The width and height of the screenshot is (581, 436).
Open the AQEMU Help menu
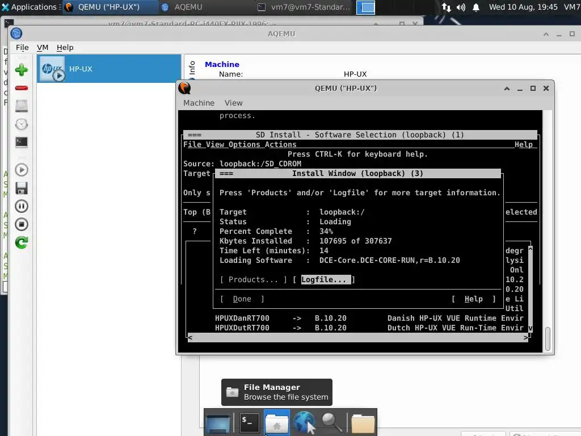click(65, 48)
